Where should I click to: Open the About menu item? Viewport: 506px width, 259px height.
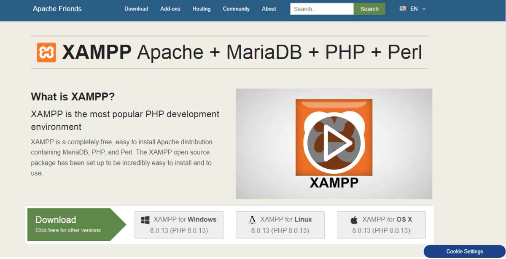click(x=269, y=9)
